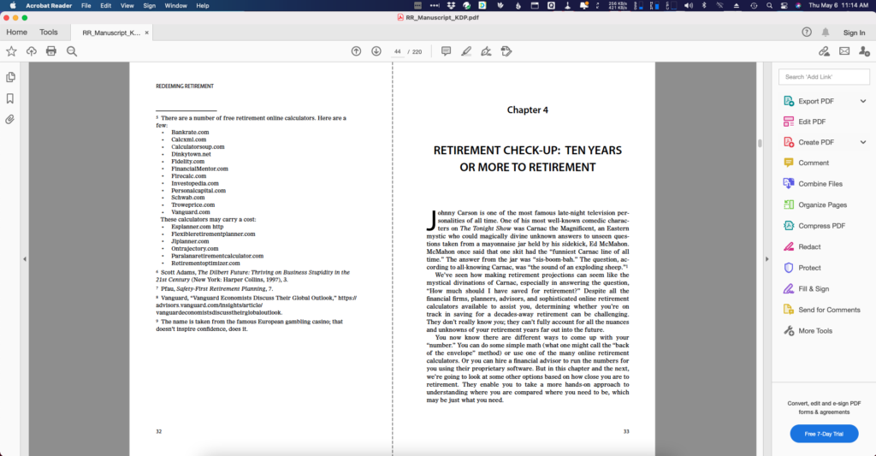
Task: Print the document
Action: [x=51, y=51]
